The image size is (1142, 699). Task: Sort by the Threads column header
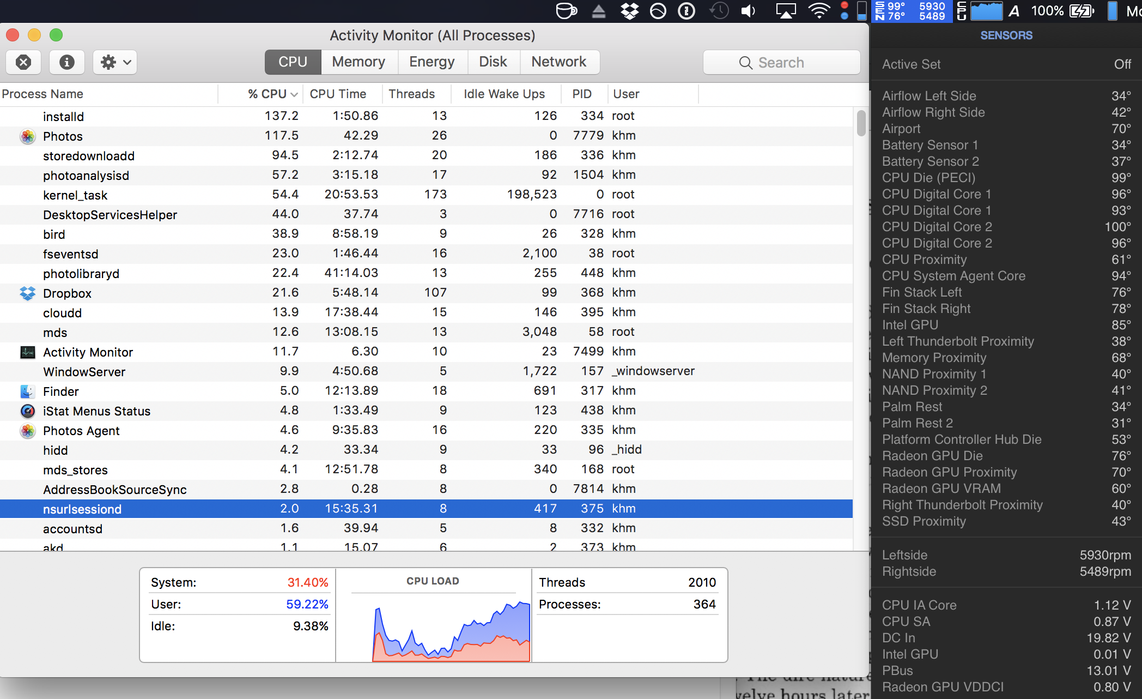(x=417, y=94)
